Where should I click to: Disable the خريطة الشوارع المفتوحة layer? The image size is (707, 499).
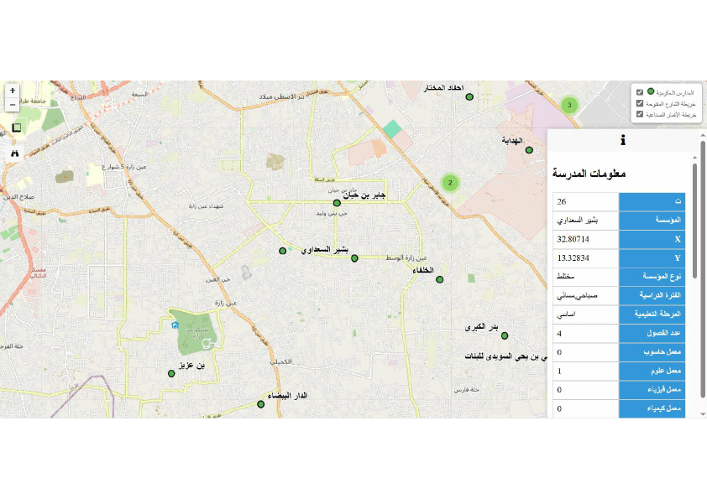tap(641, 103)
